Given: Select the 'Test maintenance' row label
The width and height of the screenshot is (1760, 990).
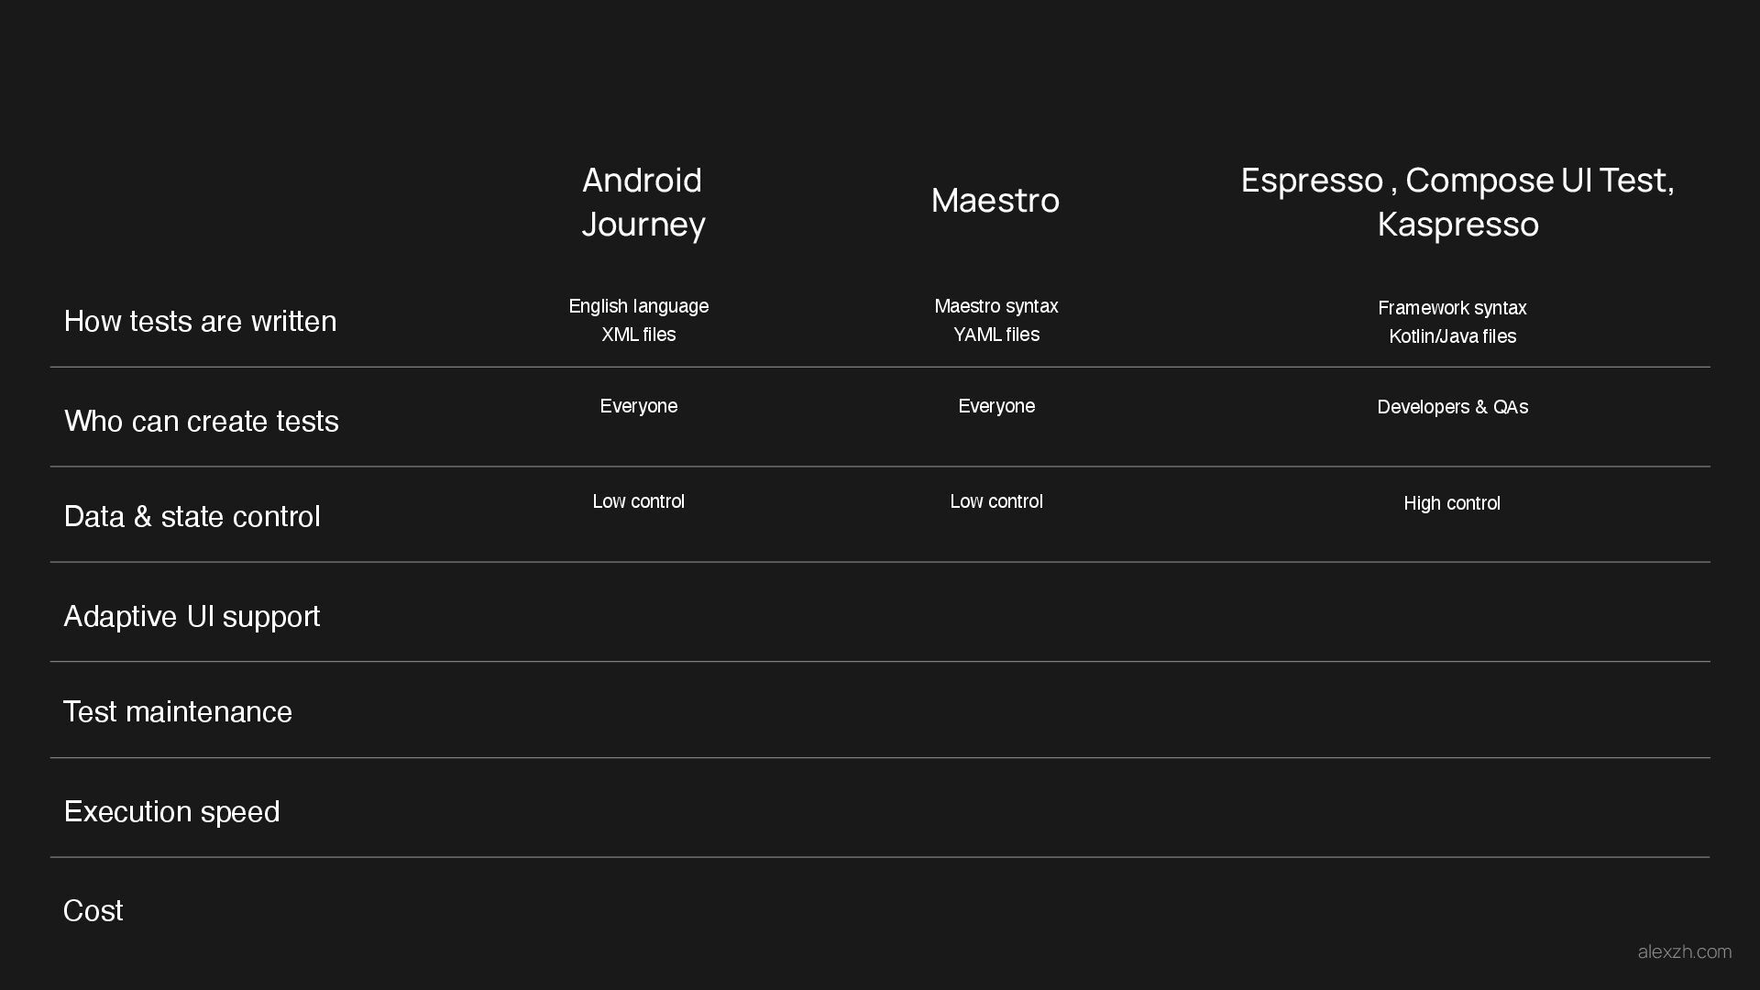Looking at the screenshot, I should (x=178, y=712).
